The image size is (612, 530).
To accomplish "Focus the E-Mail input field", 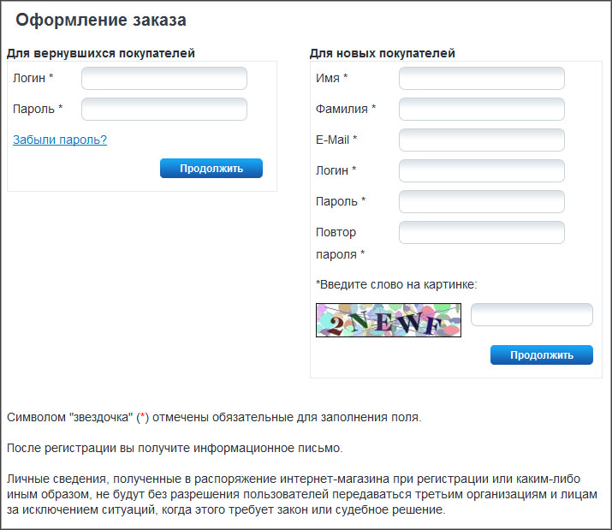I will pos(482,140).
